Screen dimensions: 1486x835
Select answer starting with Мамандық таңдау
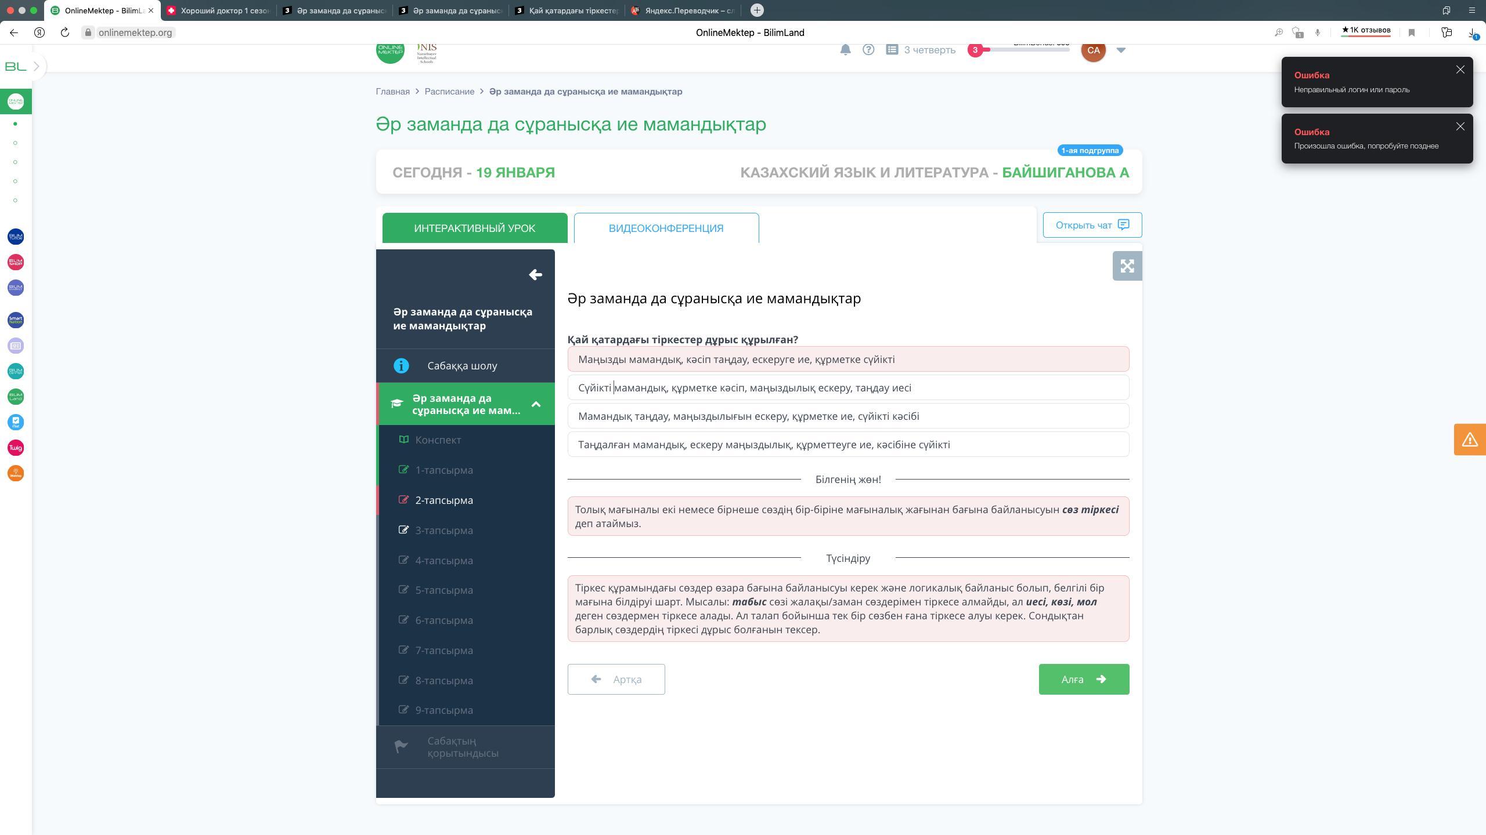[848, 416]
